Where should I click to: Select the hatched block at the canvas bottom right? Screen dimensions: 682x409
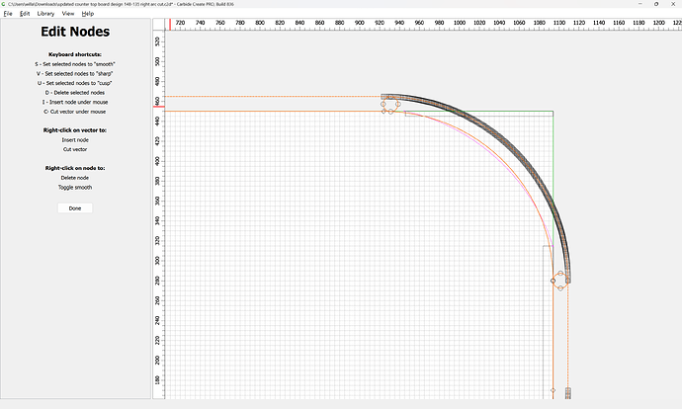click(x=568, y=393)
